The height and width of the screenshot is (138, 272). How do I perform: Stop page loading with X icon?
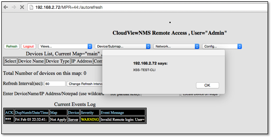point(22,7)
